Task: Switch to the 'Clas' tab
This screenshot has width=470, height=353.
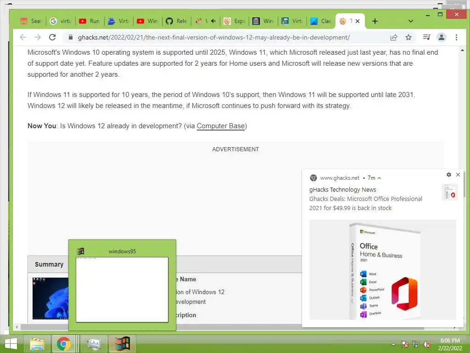Action: point(321,21)
